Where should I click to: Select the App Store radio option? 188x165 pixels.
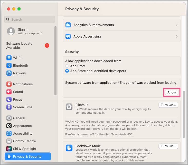[x=67, y=66]
